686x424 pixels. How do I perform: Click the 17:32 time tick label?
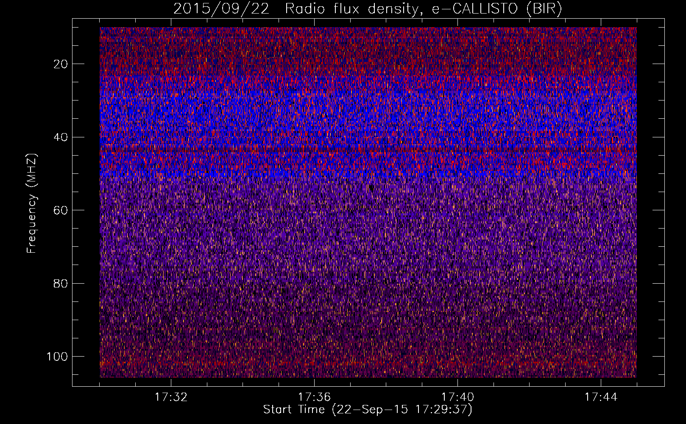click(171, 397)
